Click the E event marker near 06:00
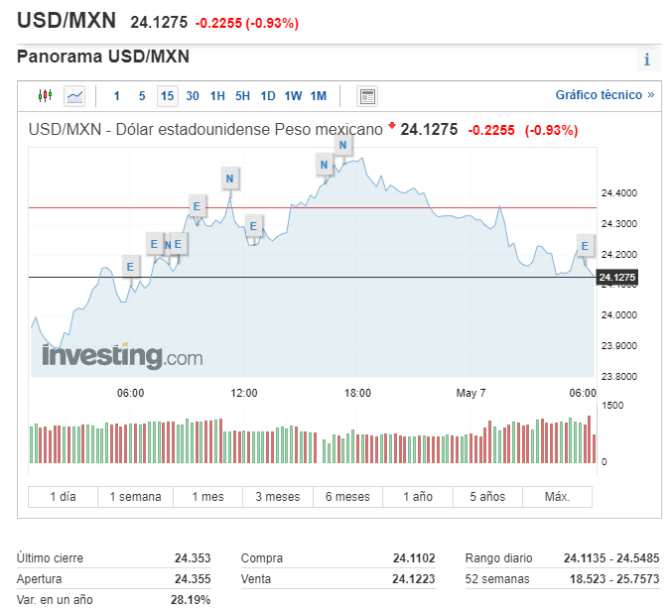Viewport: 671px width, 609px height. [130, 265]
